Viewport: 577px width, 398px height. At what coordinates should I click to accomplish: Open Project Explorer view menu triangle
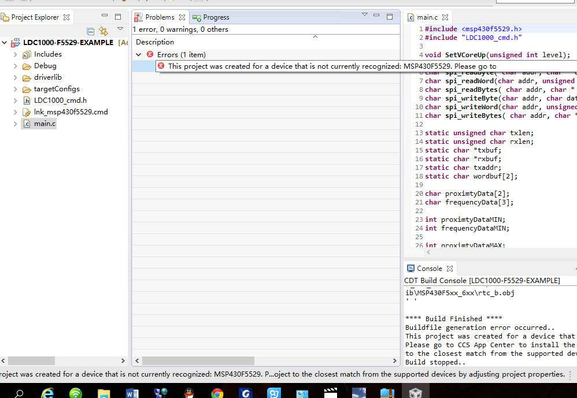120,29
